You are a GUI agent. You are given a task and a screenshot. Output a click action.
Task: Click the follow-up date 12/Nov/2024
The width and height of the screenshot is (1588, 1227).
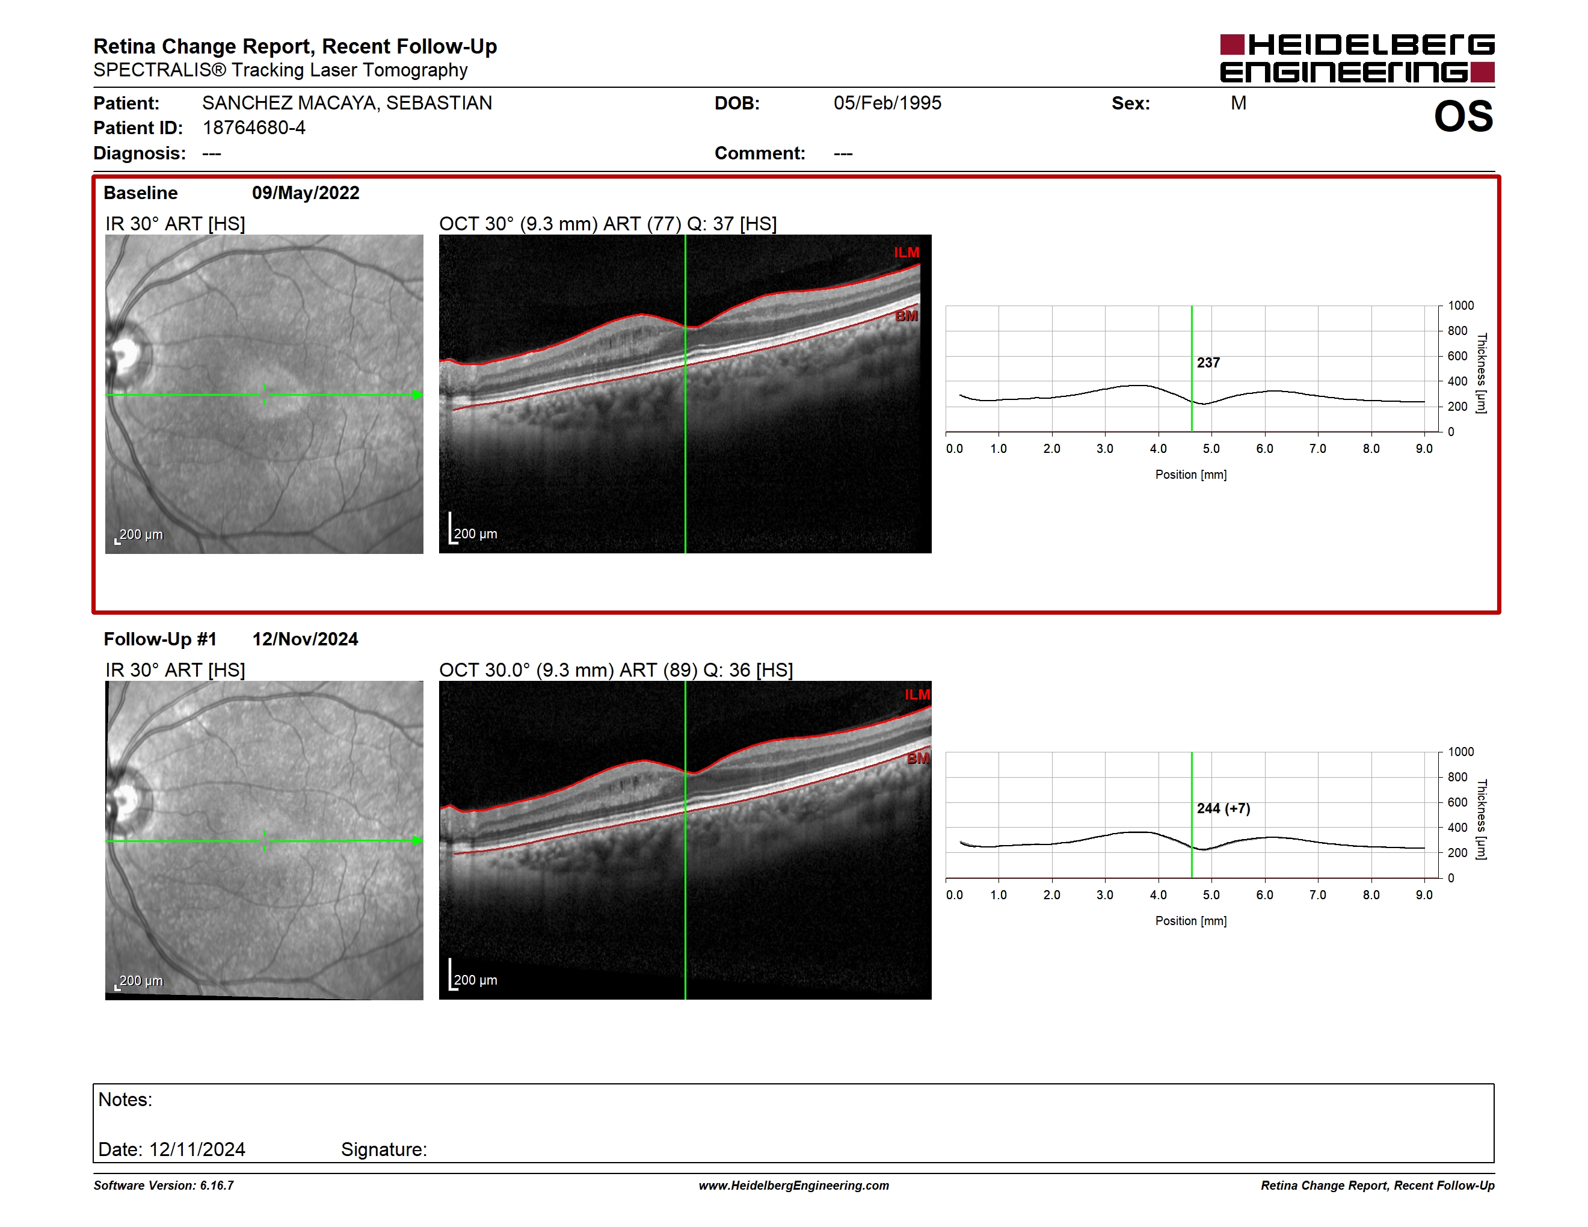tap(306, 640)
